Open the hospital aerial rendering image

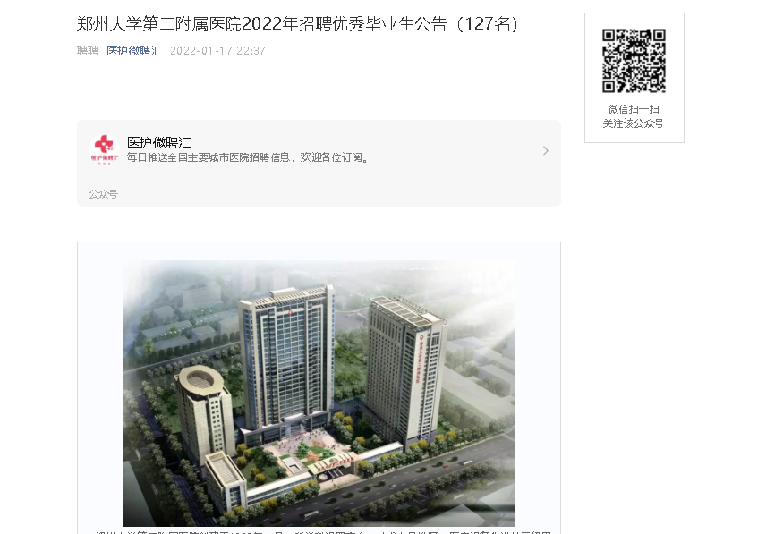319,393
